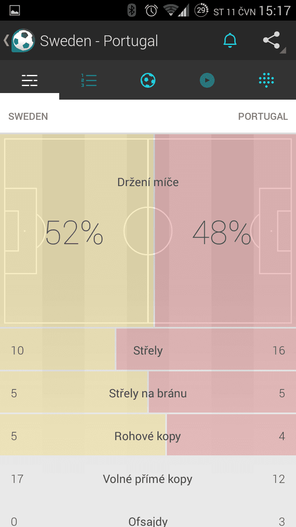Tap the back chevron beside the logo

click(6, 40)
